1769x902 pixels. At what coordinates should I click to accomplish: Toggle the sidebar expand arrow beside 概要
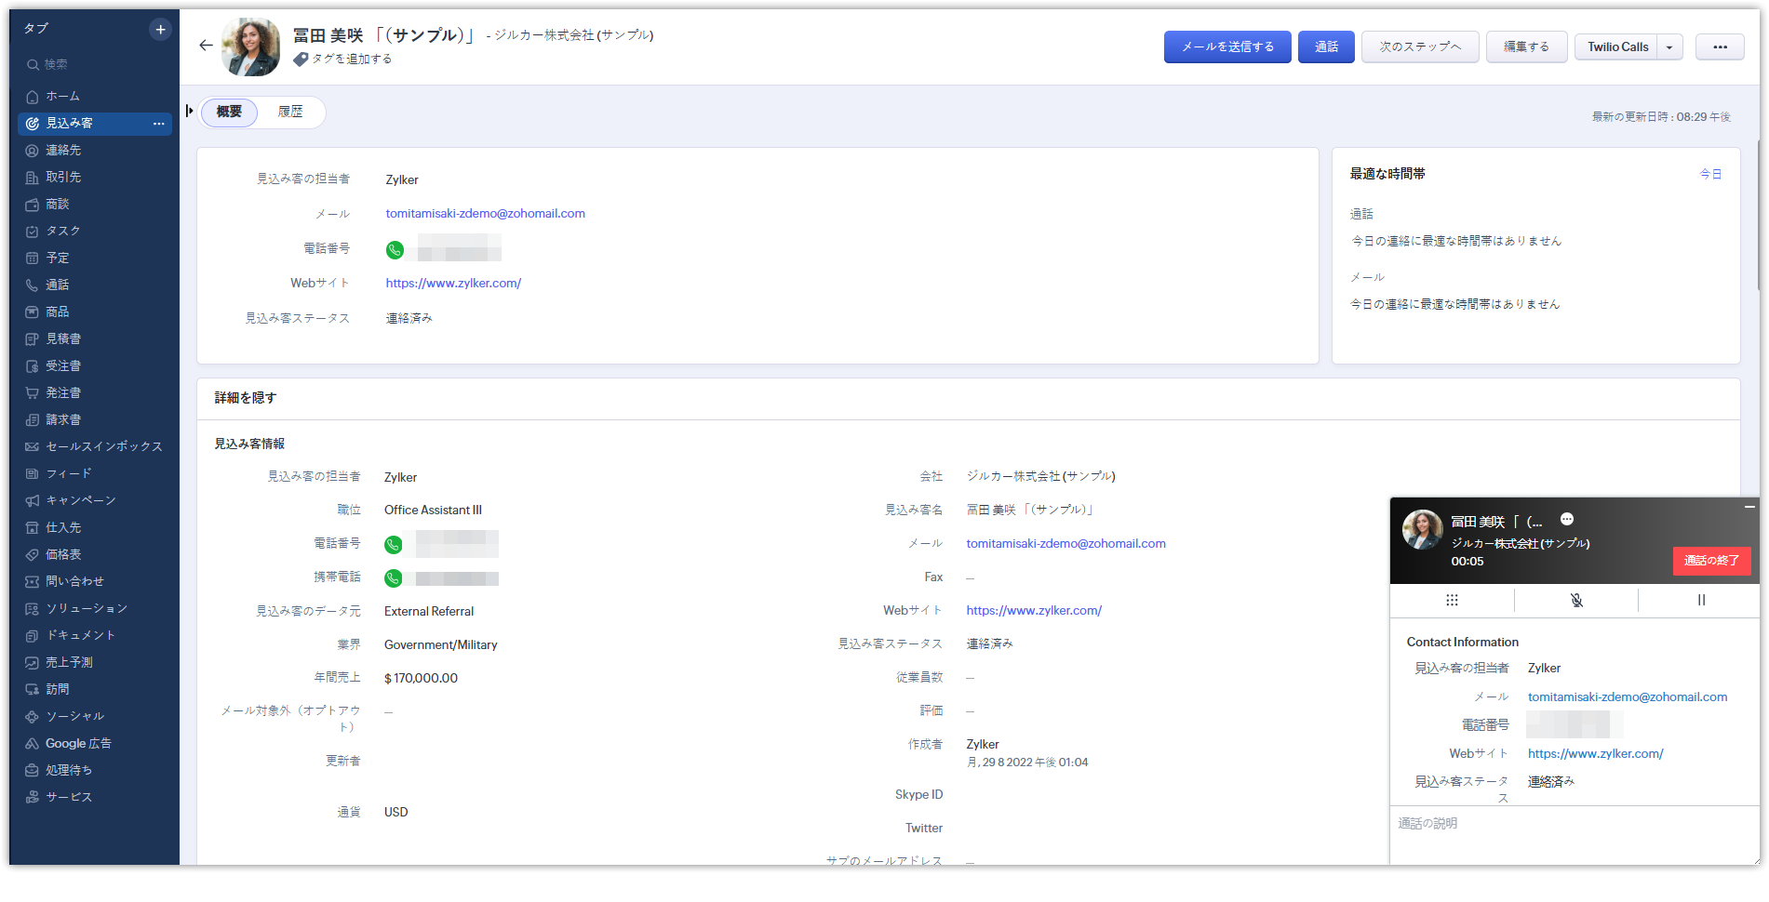point(190,112)
